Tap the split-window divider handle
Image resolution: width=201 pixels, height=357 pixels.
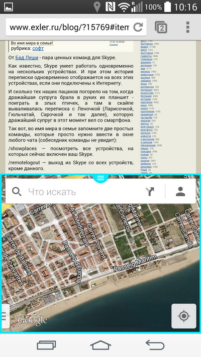pos(100,178)
